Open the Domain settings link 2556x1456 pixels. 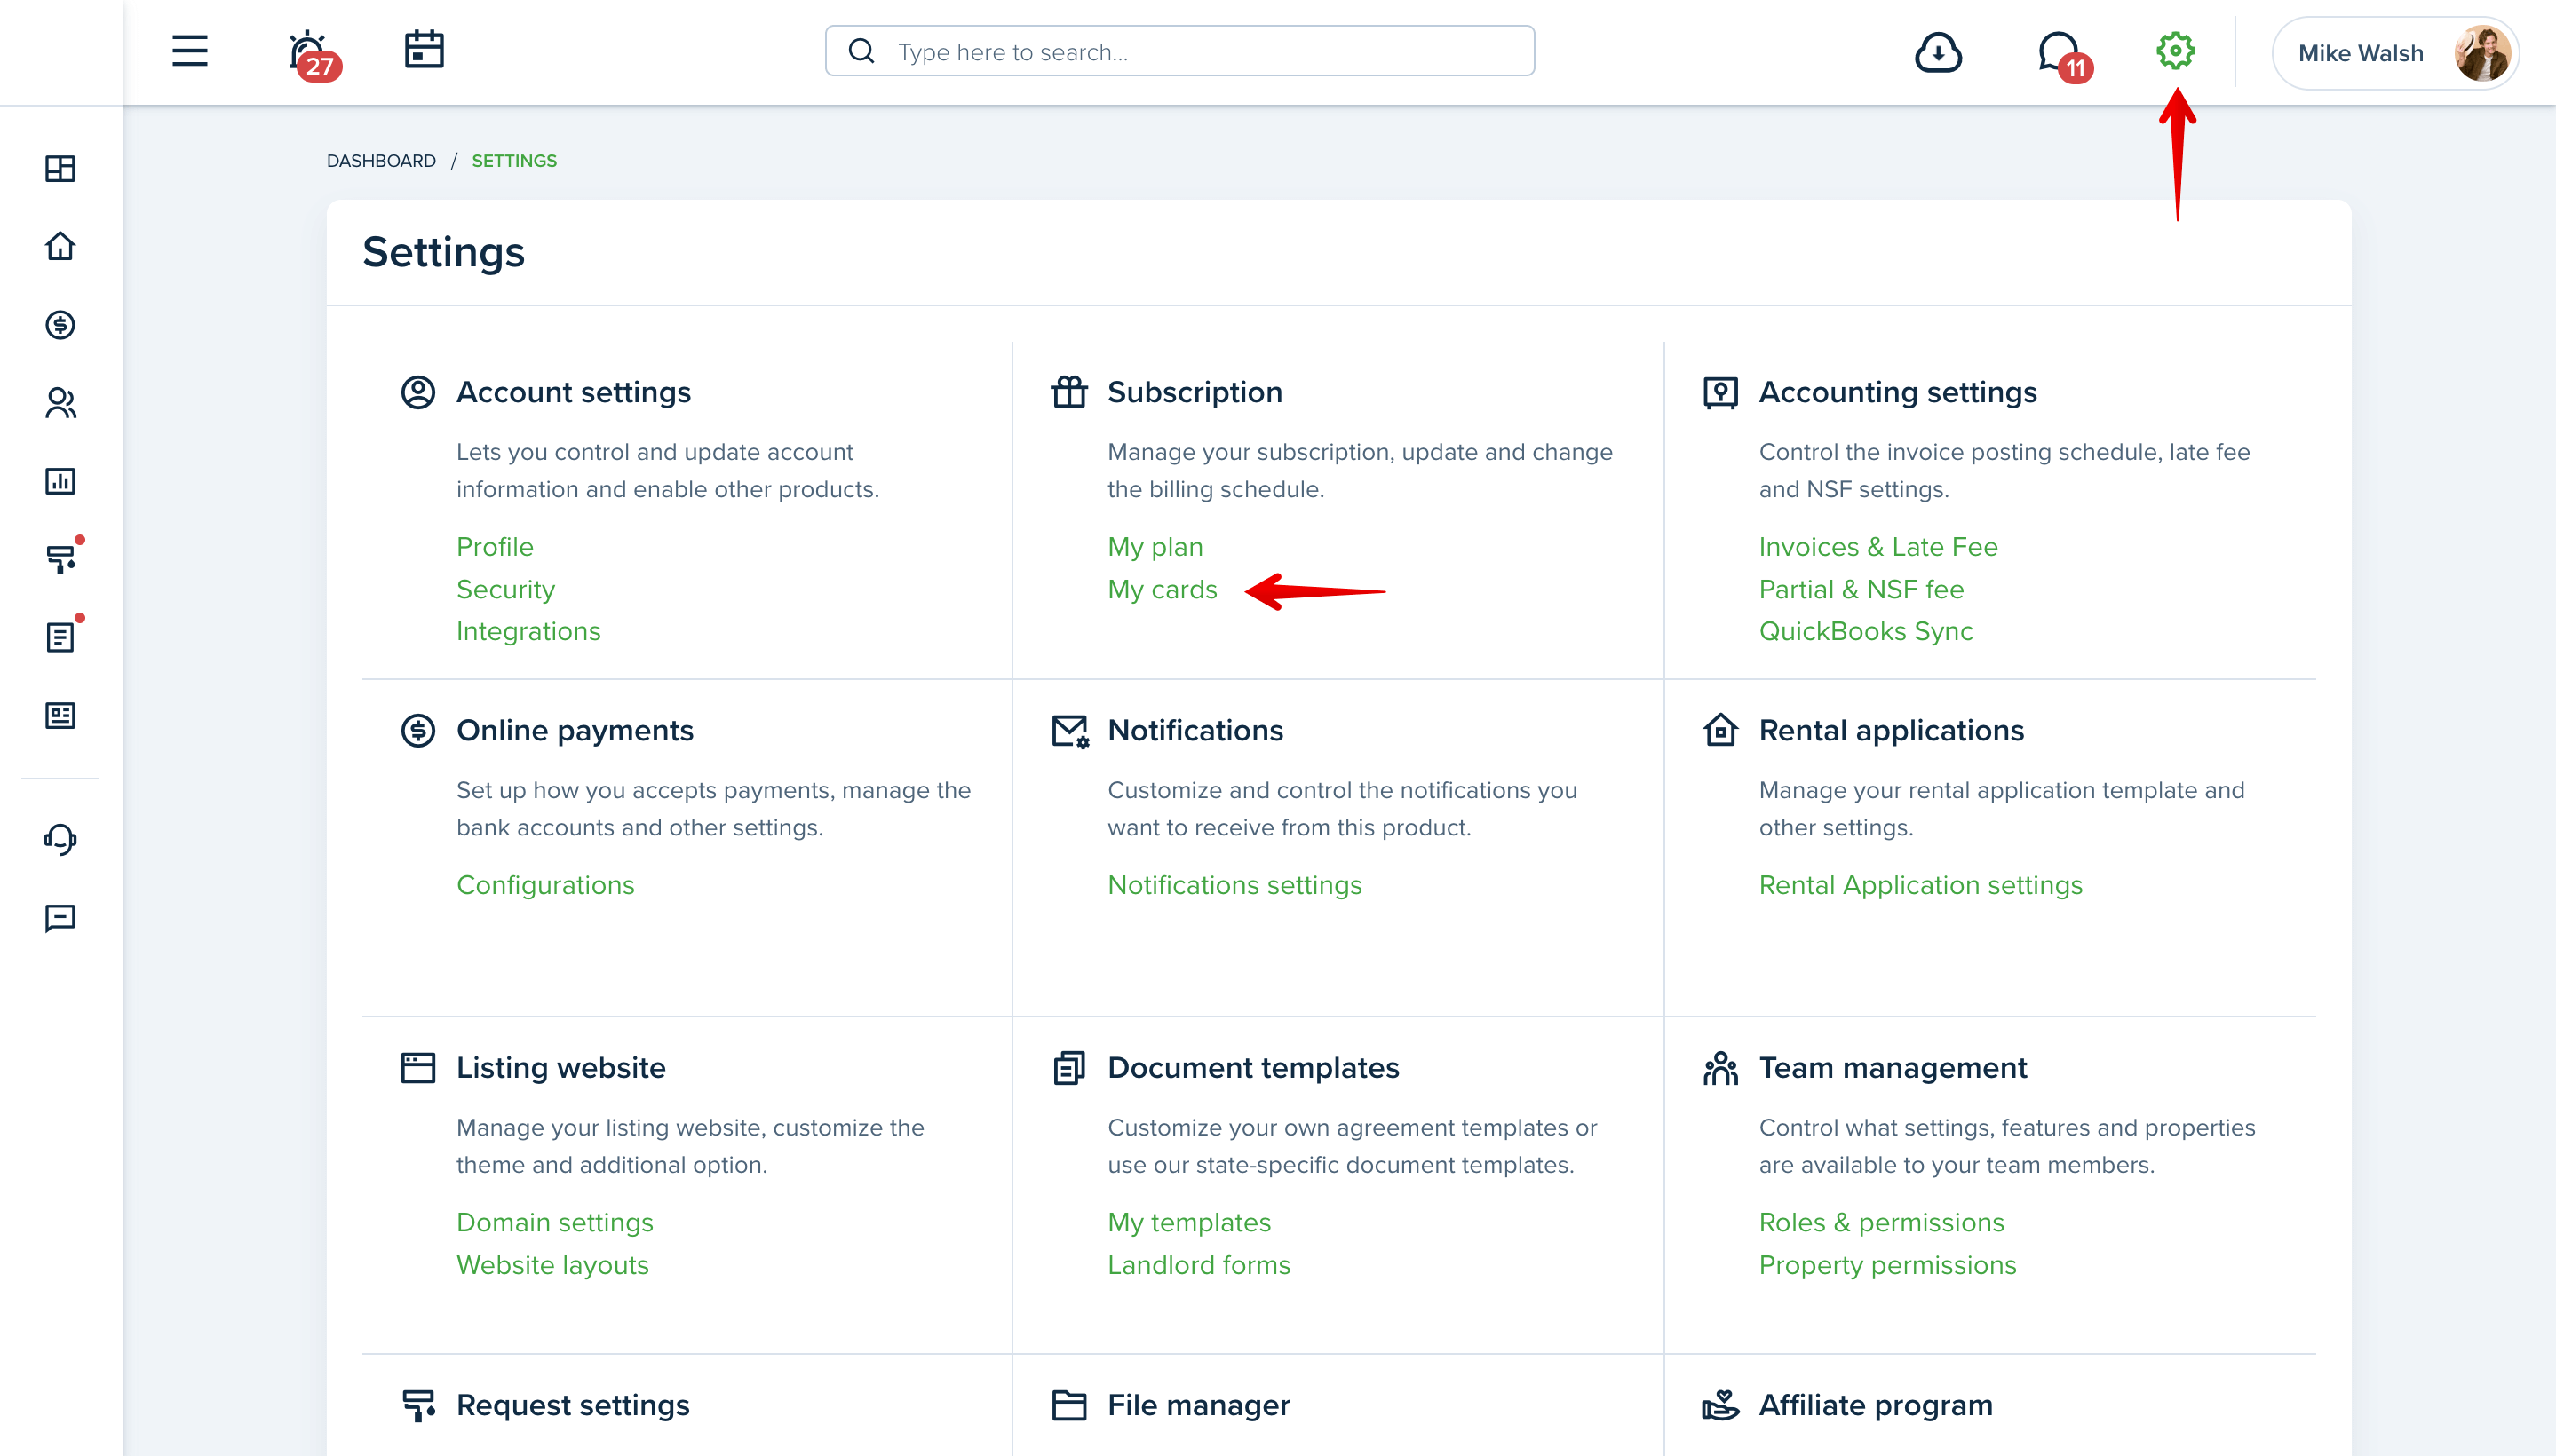point(554,1223)
